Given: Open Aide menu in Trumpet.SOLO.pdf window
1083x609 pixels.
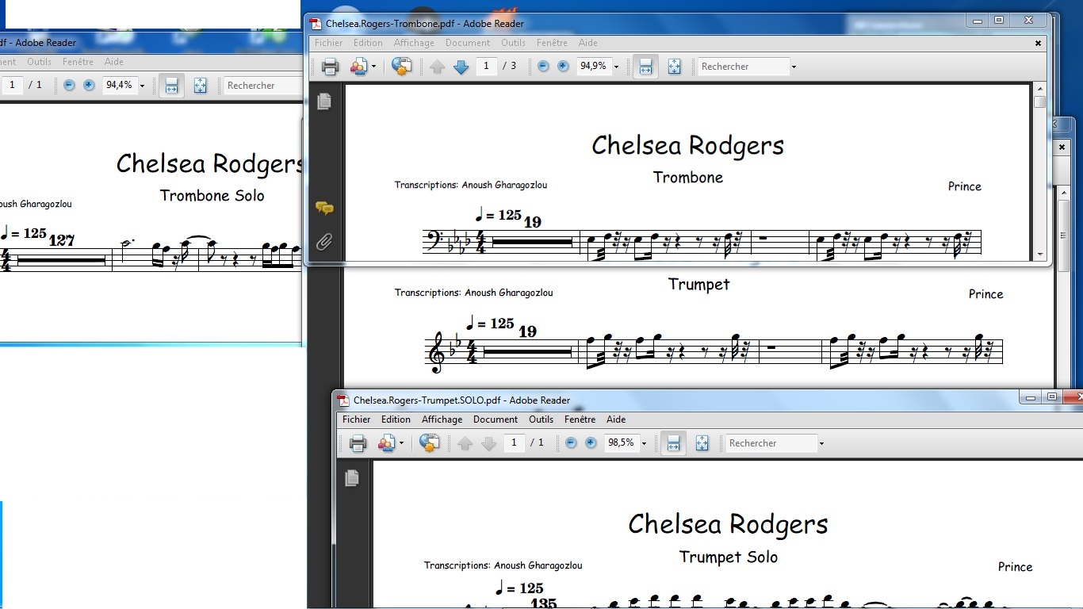Looking at the screenshot, I should (616, 419).
